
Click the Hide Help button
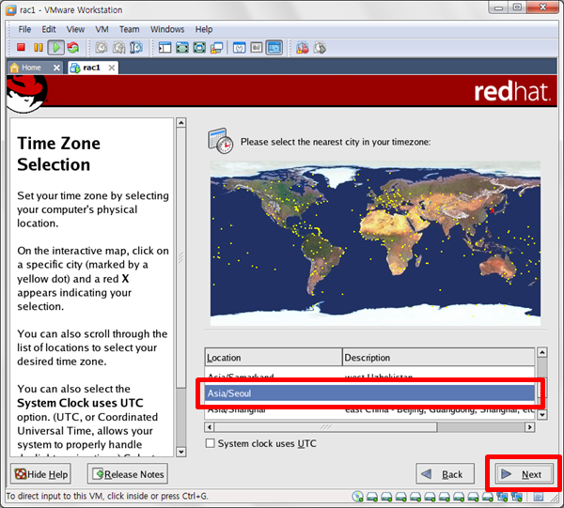click(40, 474)
